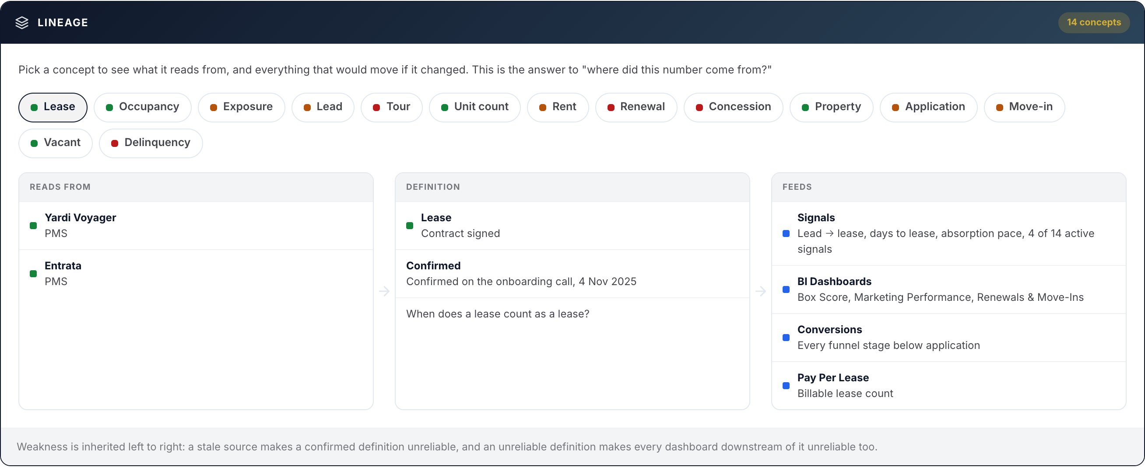Click the blue dot beside Conversions
The image size is (1145, 467).
click(x=786, y=338)
